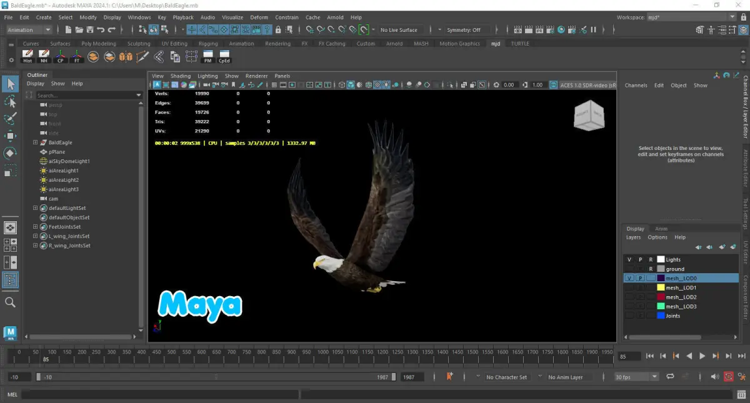Select the Paint Selection tool
This screenshot has width=750, height=403.
[x=10, y=119]
